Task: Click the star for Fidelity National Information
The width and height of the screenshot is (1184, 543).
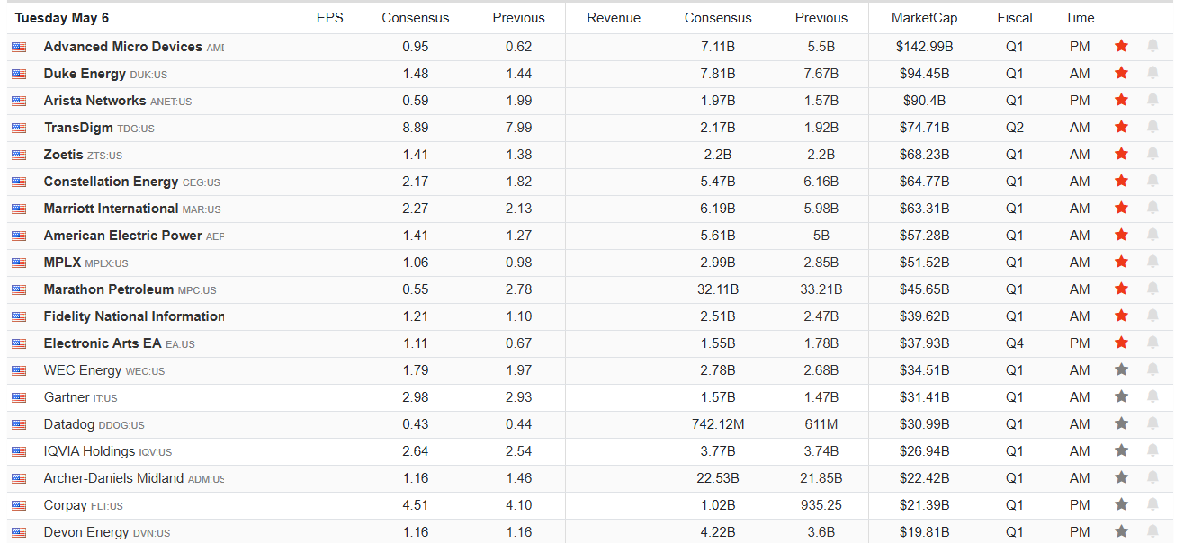Action: tap(1121, 316)
